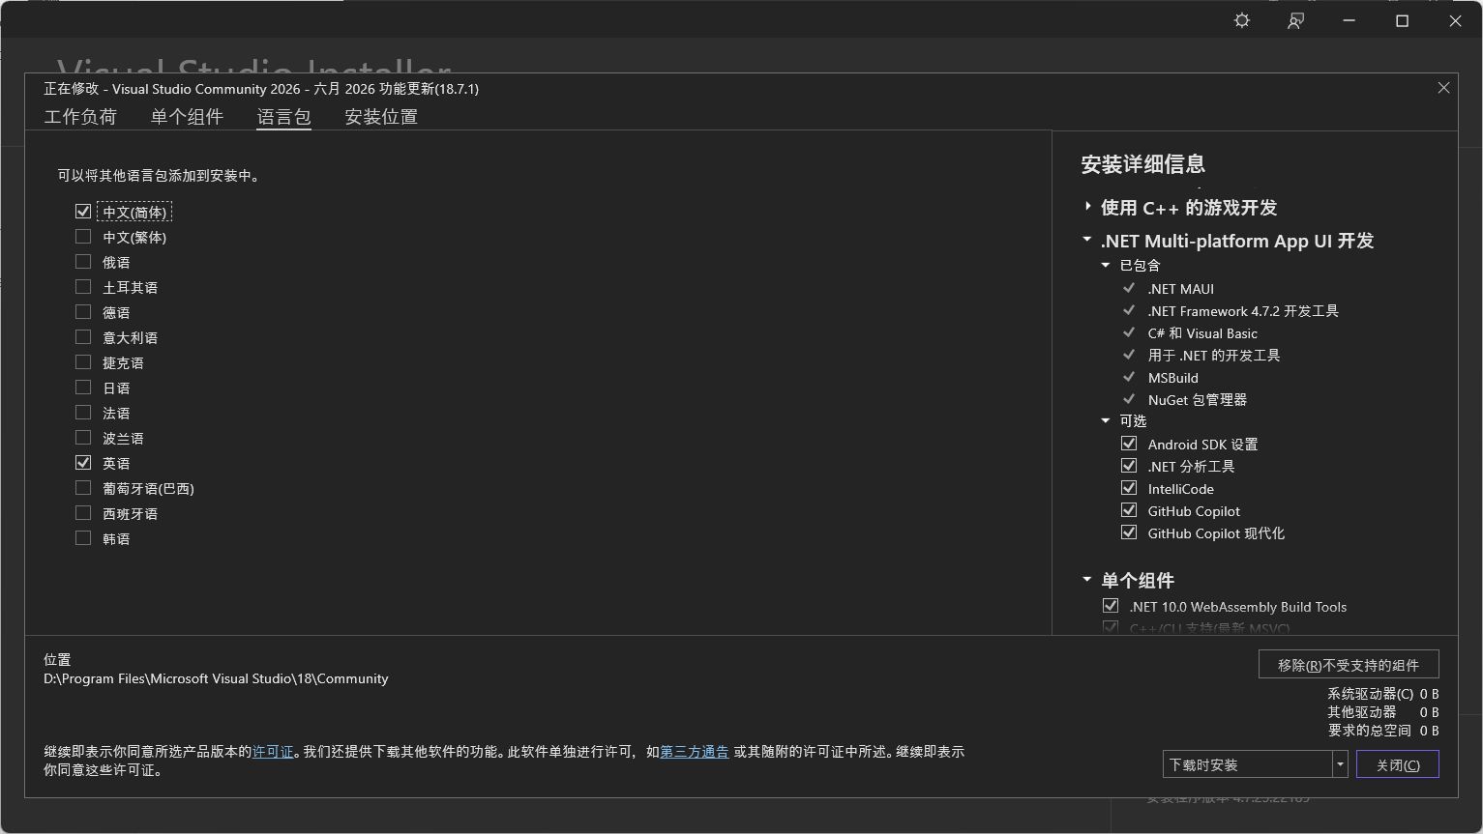Click the NuGet 包管理器 item

(x=1197, y=399)
